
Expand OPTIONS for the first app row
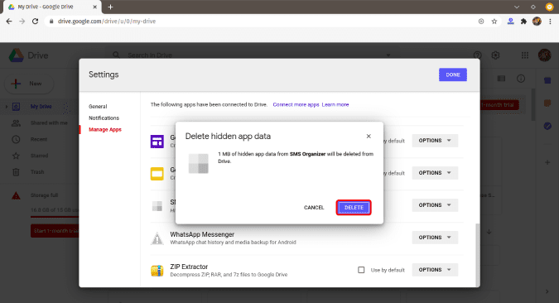point(435,141)
